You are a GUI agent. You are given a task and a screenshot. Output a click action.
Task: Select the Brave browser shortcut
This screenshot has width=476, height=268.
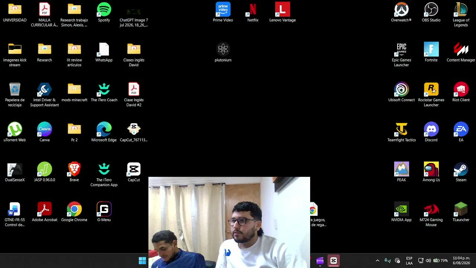74,169
